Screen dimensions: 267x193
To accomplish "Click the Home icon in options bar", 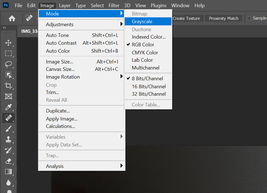I will pos(12,18).
